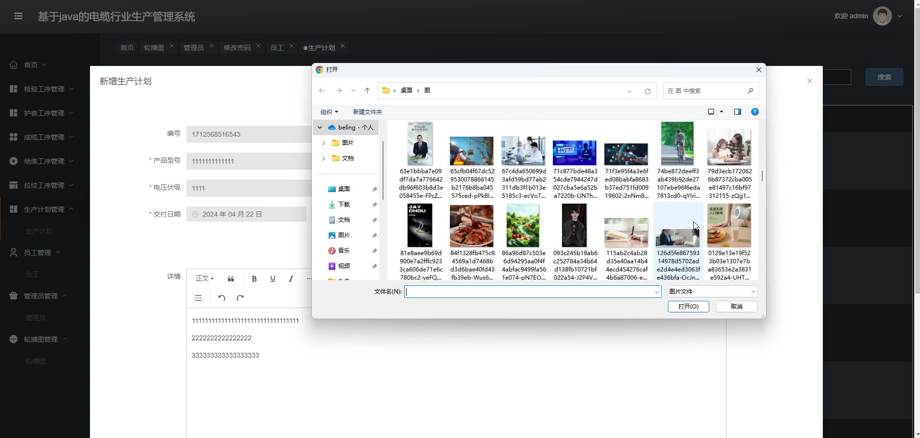This screenshot has height=438, width=920.
Task: Change view layout icon in file dialog
Action: (711, 112)
